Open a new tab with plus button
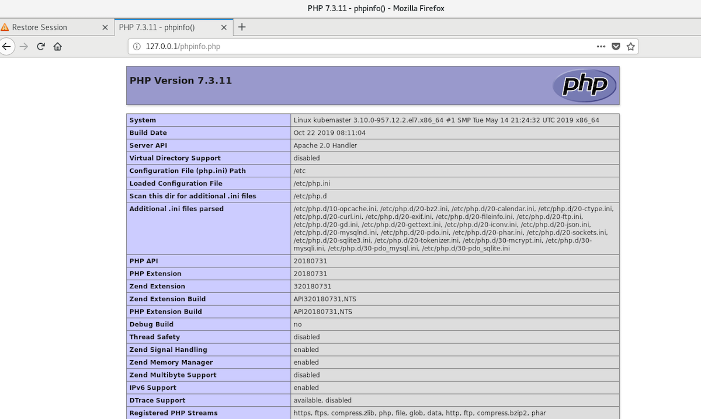The height and width of the screenshot is (419, 701). point(242,27)
